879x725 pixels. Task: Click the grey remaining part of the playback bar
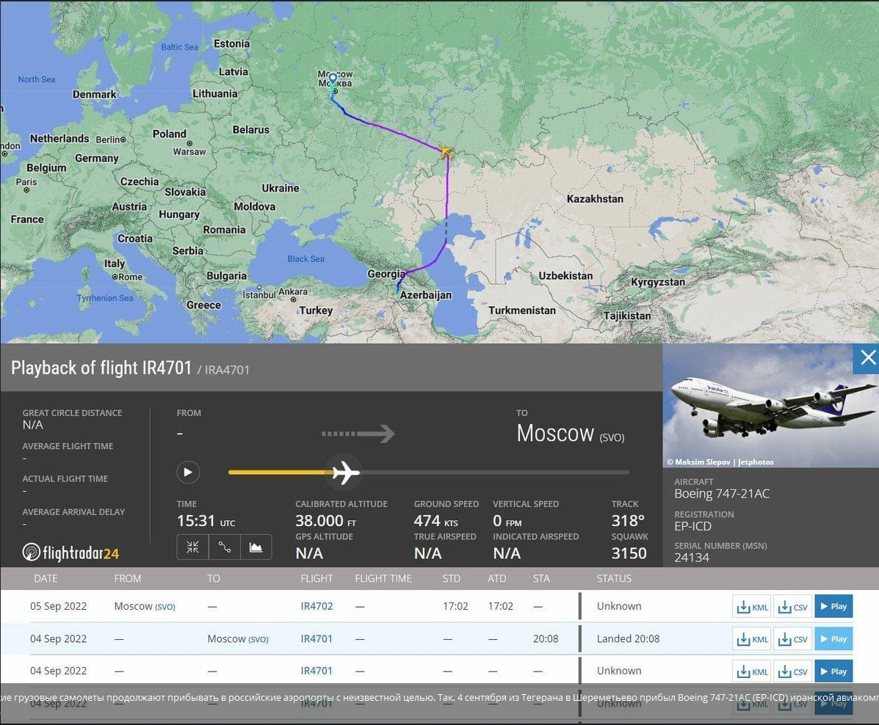(494, 473)
